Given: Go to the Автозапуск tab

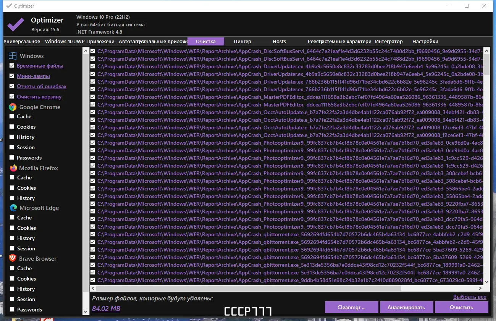Looking at the screenshot, I should coord(132,41).
